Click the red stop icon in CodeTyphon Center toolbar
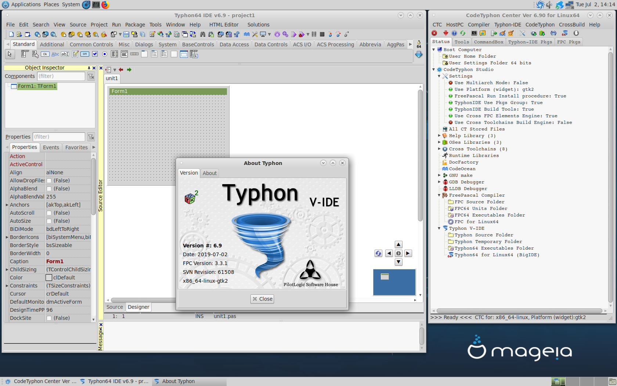617x386 pixels. click(x=434, y=33)
